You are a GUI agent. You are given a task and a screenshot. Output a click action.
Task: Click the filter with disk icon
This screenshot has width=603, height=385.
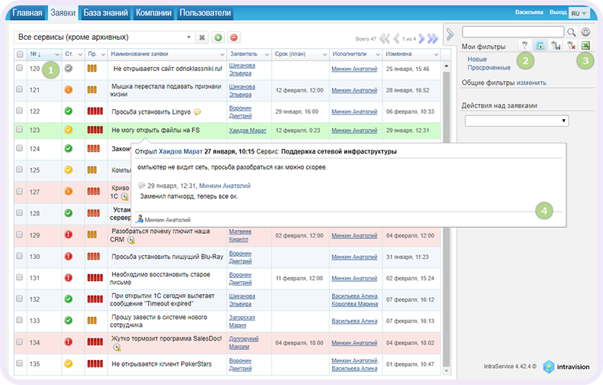click(x=556, y=45)
